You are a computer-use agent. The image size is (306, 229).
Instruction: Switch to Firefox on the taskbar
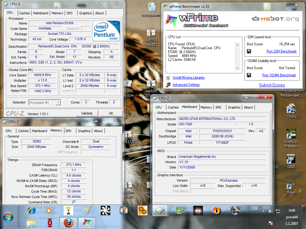tap(68, 223)
